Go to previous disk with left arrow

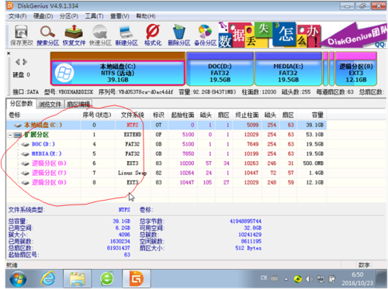17,62
